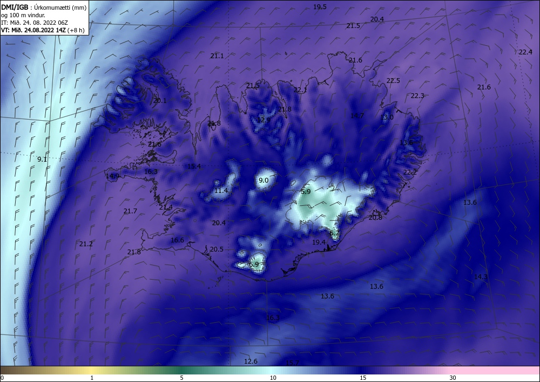Click the 6.9 value label
This screenshot has height=382, width=540.
254,264
